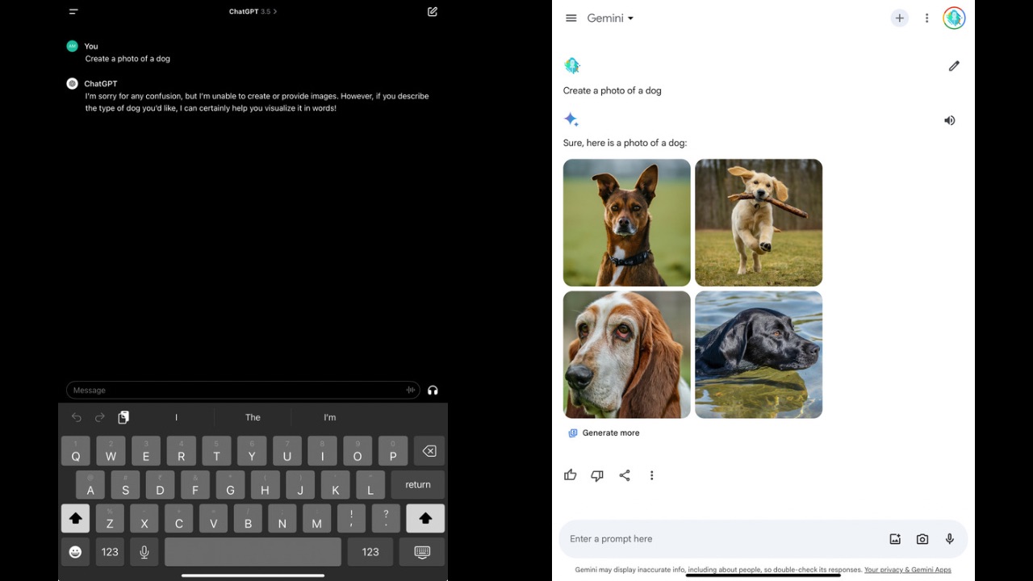The image size is (1033, 581).
Task: Listen to Gemini response via speaker icon
Action: coord(950,120)
